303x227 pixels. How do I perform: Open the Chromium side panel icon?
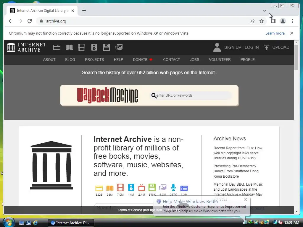click(x=273, y=21)
